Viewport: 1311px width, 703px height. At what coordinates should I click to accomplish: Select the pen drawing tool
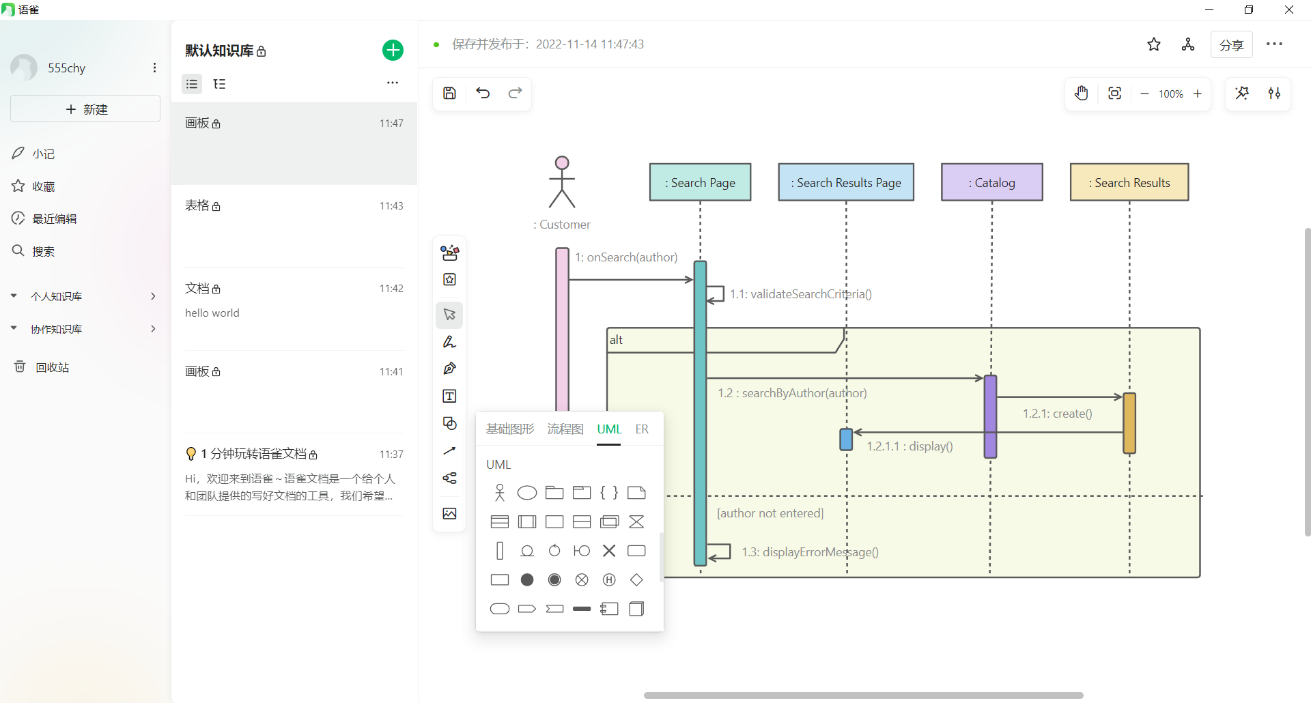click(449, 369)
